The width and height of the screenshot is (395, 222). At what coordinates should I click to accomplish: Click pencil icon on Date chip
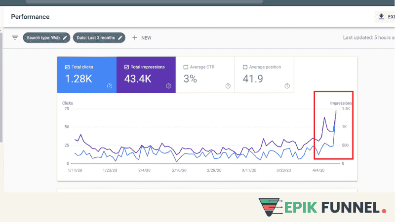pyautogui.click(x=120, y=37)
